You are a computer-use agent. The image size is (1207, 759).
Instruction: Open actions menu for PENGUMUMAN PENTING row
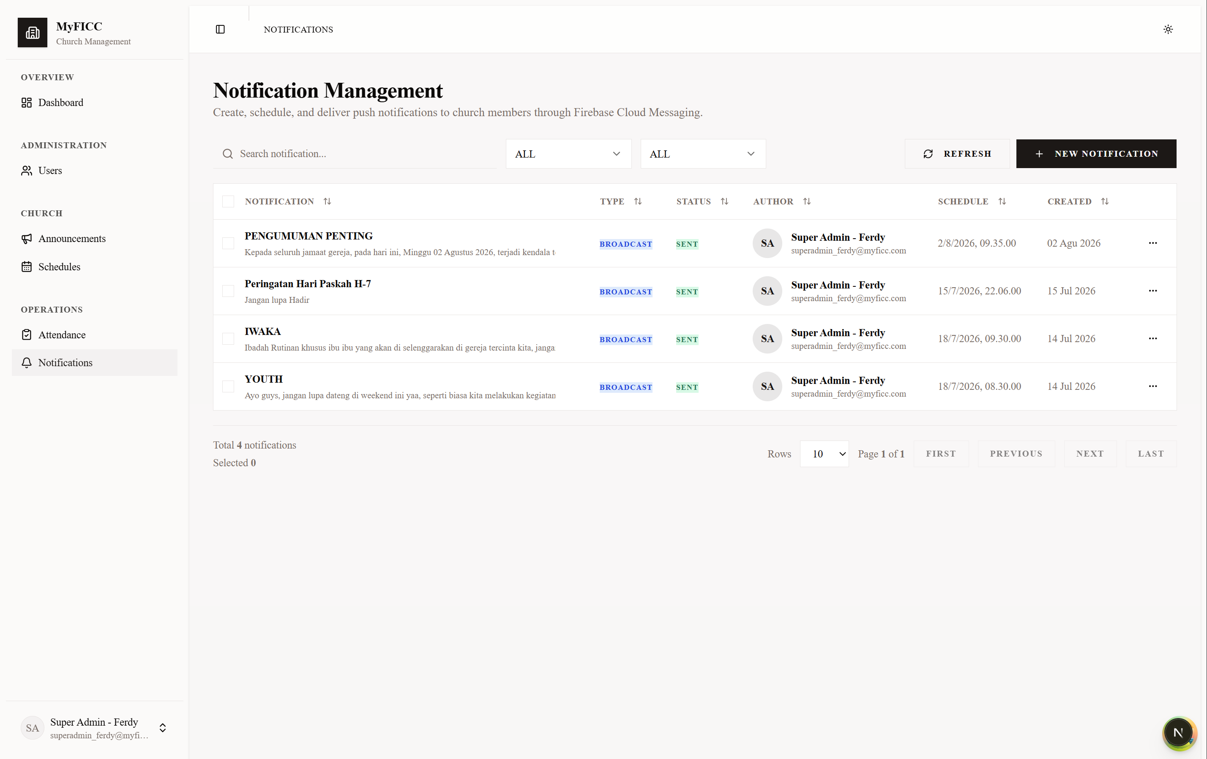tap(1153, 243)
